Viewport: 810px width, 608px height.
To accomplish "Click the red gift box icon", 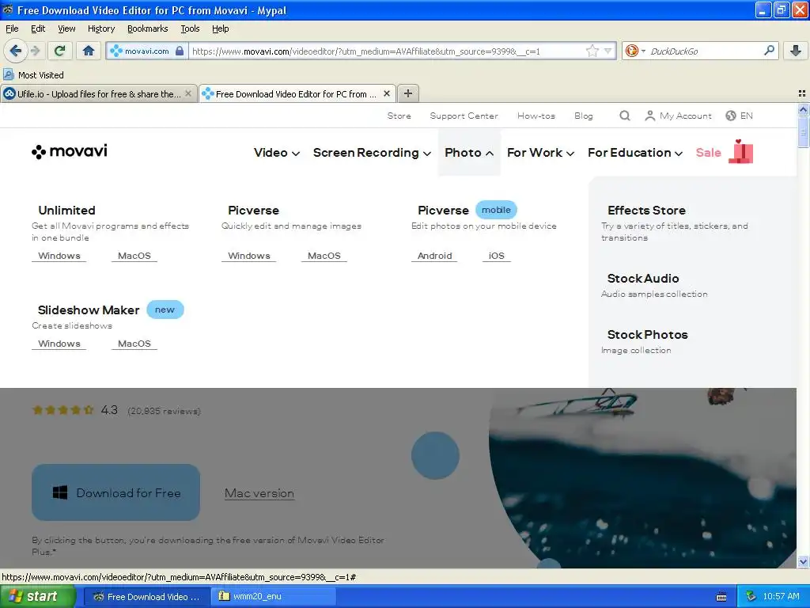I will (x=740, y=151).
